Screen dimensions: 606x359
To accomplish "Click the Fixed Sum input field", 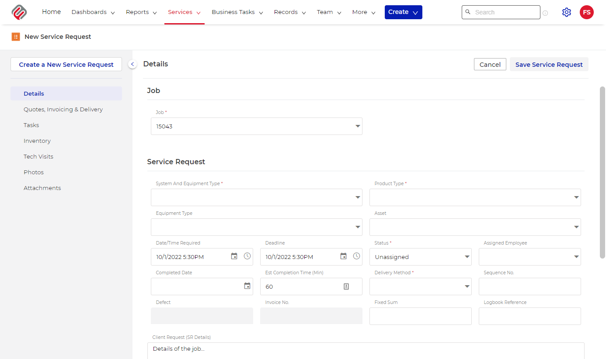I will 421,316.
